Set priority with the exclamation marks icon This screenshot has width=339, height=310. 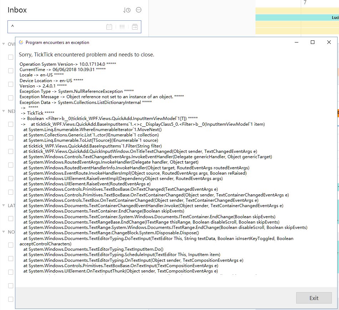click(122, 27)
